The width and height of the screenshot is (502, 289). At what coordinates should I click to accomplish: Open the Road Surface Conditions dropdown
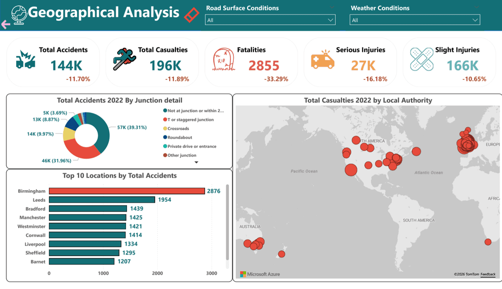click(270, 20)
